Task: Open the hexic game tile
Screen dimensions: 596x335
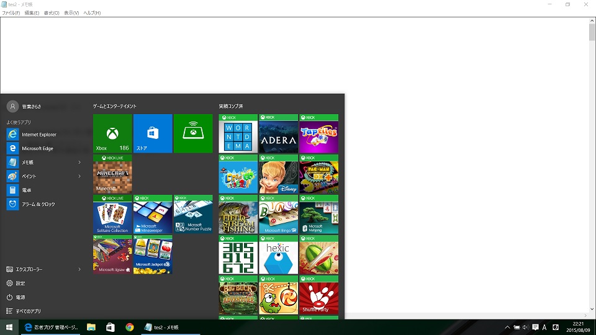Action: pyautogui.click(x=279, y=254)
